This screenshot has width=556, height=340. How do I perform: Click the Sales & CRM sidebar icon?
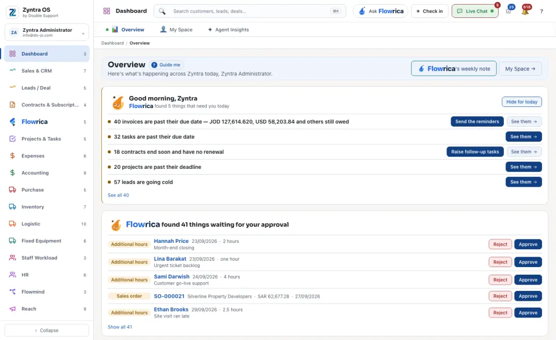point(12,71)
